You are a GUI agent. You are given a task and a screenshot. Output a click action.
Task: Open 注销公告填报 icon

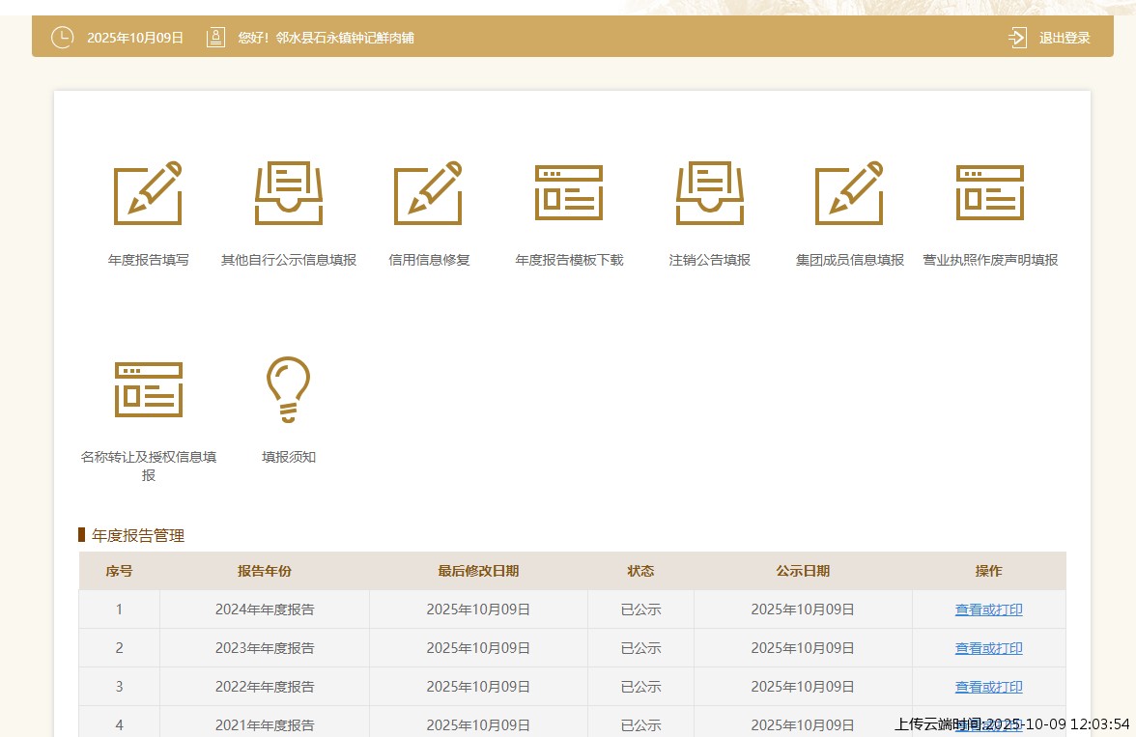click(709, 193)
